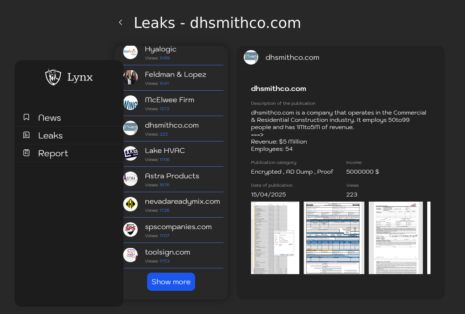Click bold dhsmithco.com heading in details
This screenshot has width=465, height=314.
click(x=279, y=88)
